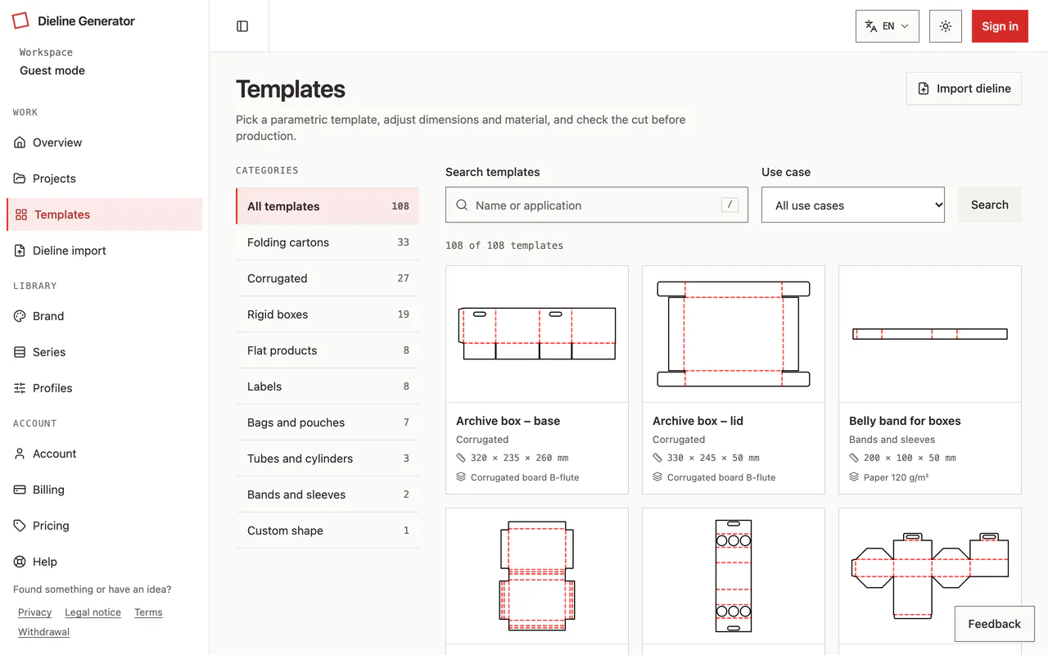
Task: Click the Dieline Generator logo icon
Action: (20, 20)
